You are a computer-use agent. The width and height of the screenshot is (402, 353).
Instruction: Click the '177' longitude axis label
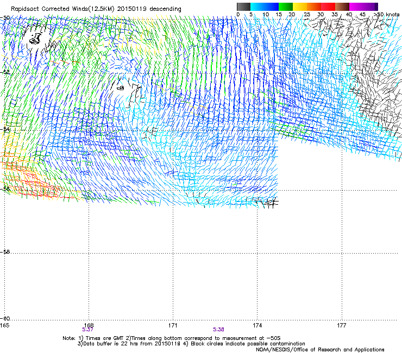(342, 325)
